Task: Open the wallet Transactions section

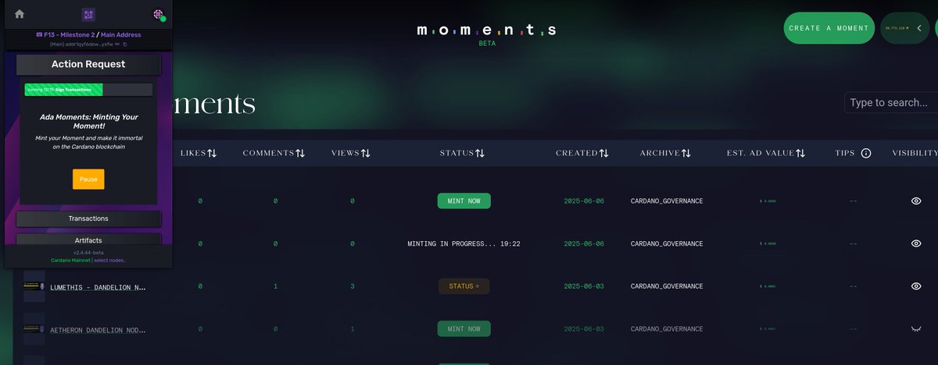Action: tap(88, 218)
